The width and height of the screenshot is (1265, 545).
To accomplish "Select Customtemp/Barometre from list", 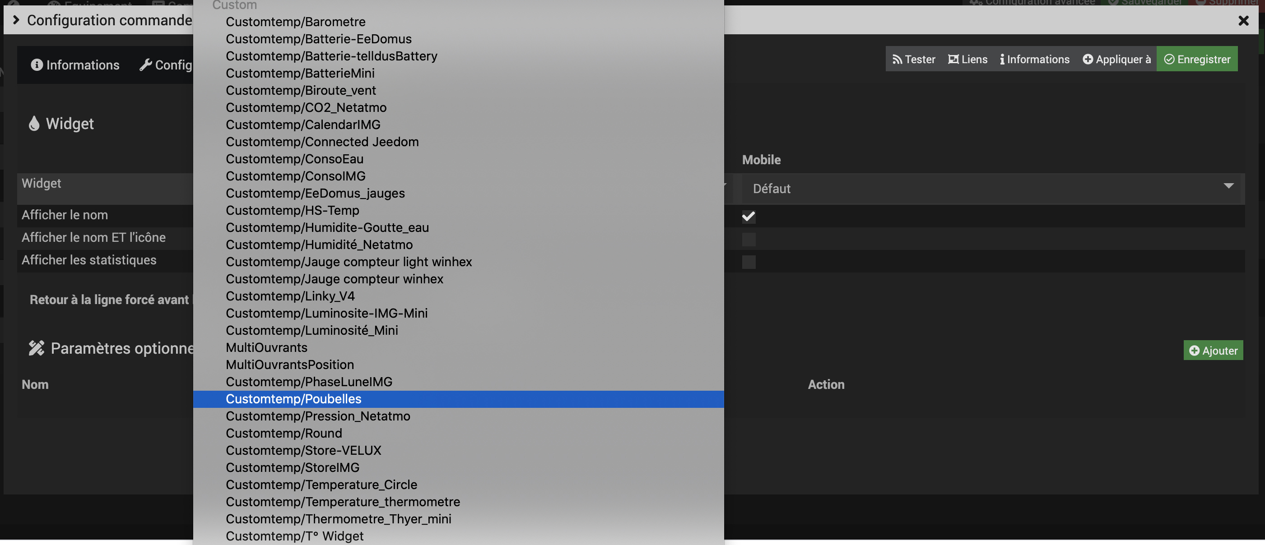I will (x=295, y=22).
